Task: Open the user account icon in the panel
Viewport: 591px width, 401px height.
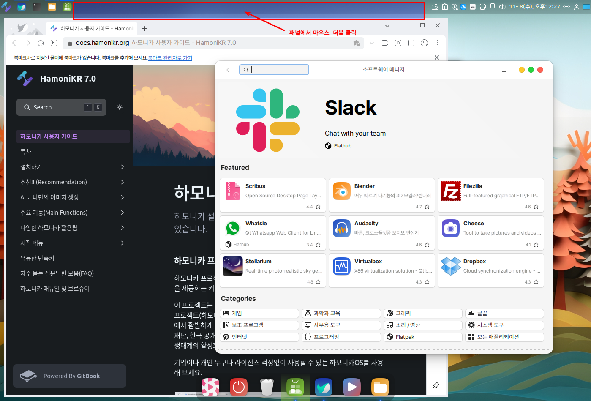Action: pyautogui.click(x=577, y=7)
